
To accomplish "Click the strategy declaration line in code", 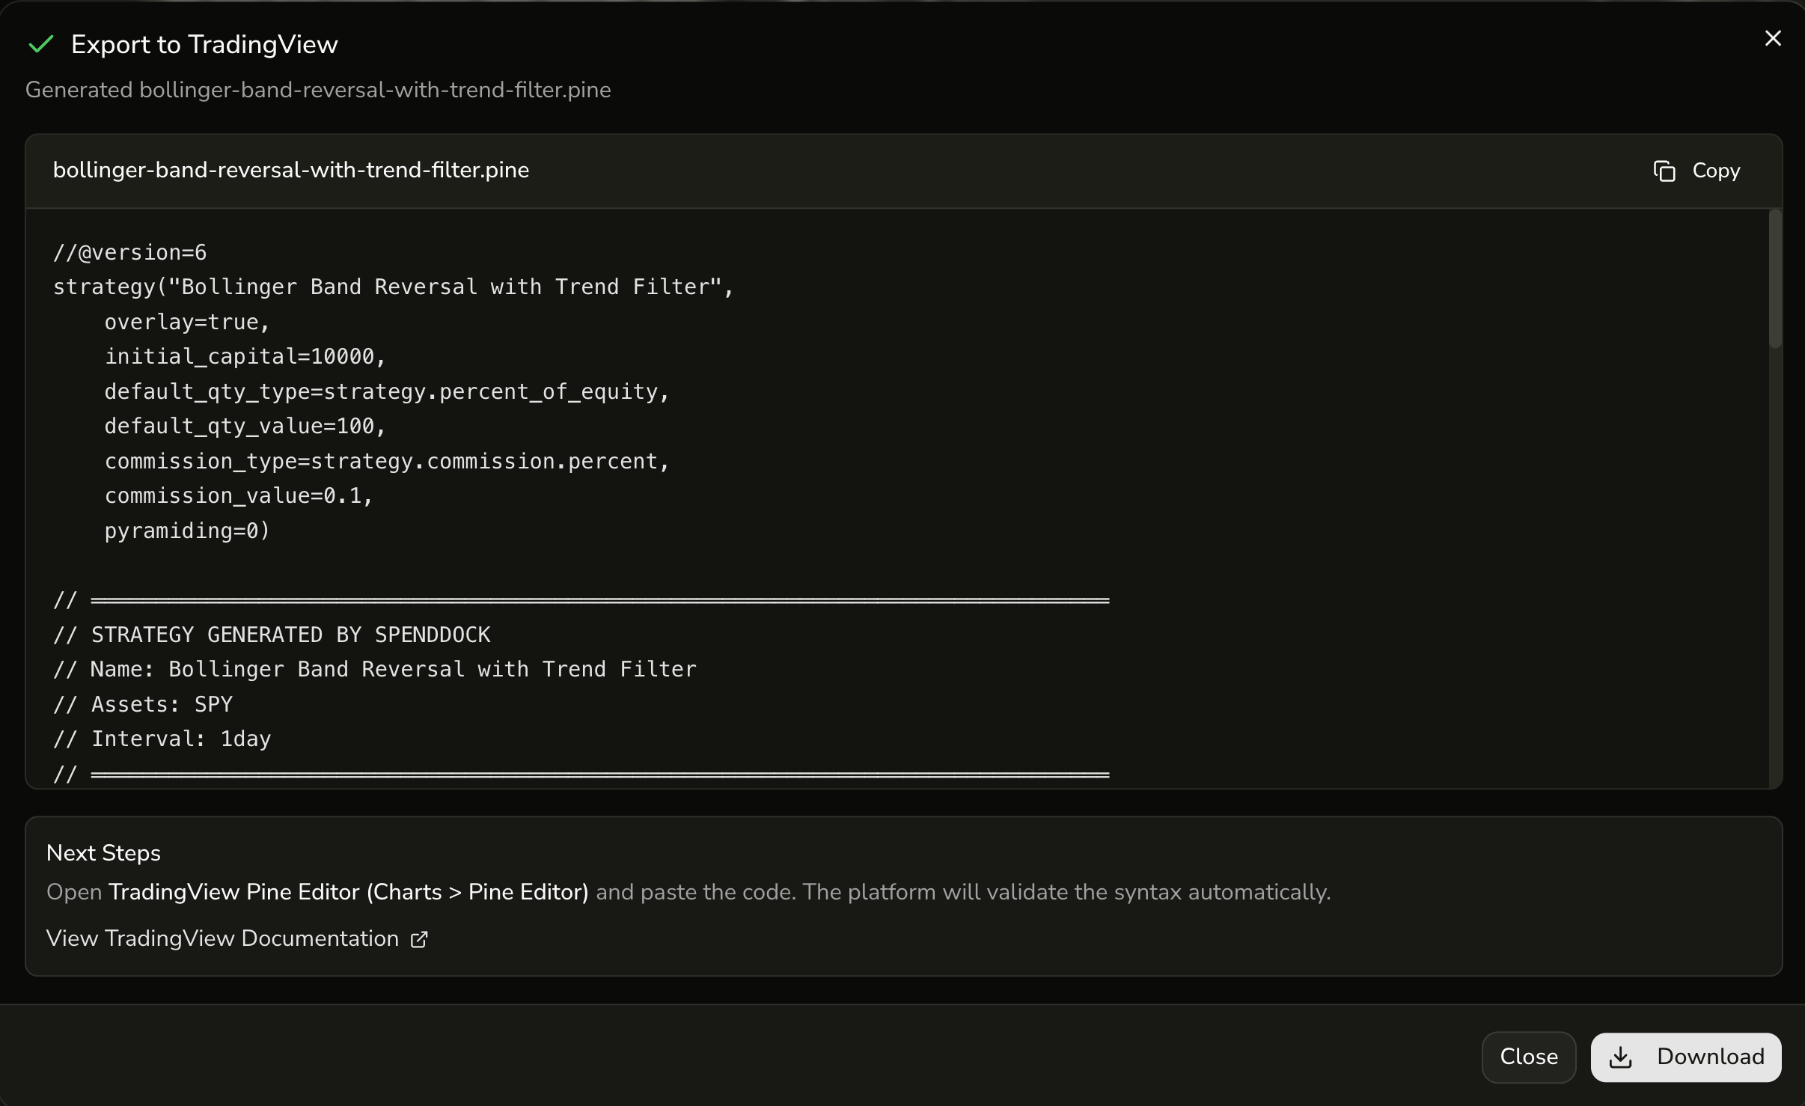I will point(393,287).
